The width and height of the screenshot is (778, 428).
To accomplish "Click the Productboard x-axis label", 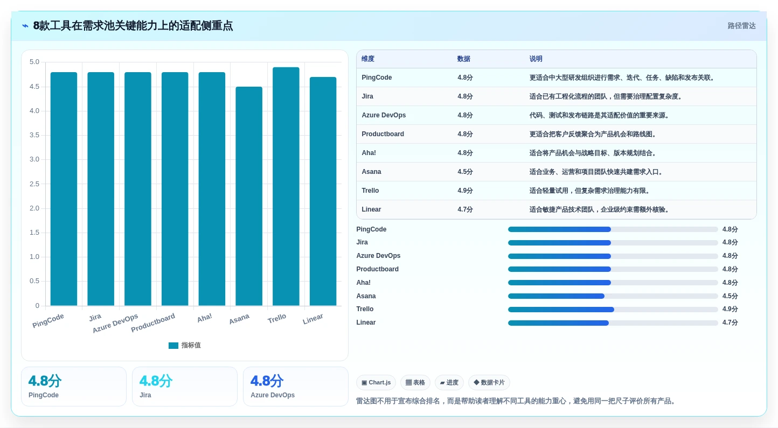I will pos(153,323).
